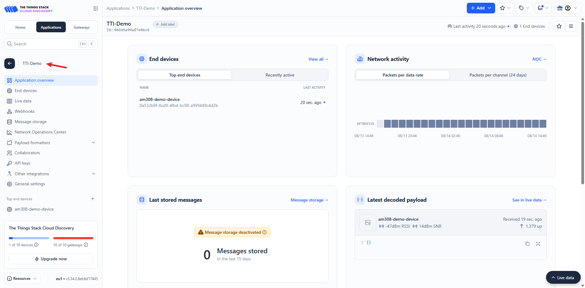The image size is (585, 288).
Task: Click the SF7BW125 packet bar chart
Action: (x=462, y=124)
